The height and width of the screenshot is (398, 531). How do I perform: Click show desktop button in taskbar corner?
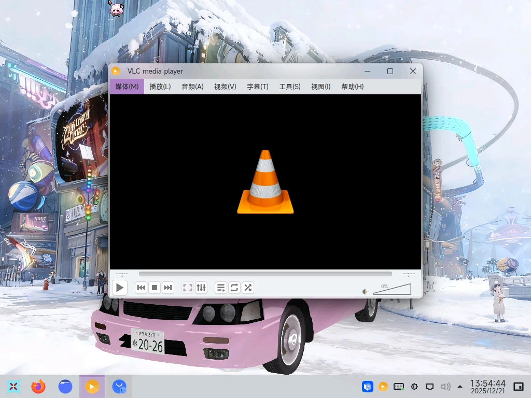point(519,387)
